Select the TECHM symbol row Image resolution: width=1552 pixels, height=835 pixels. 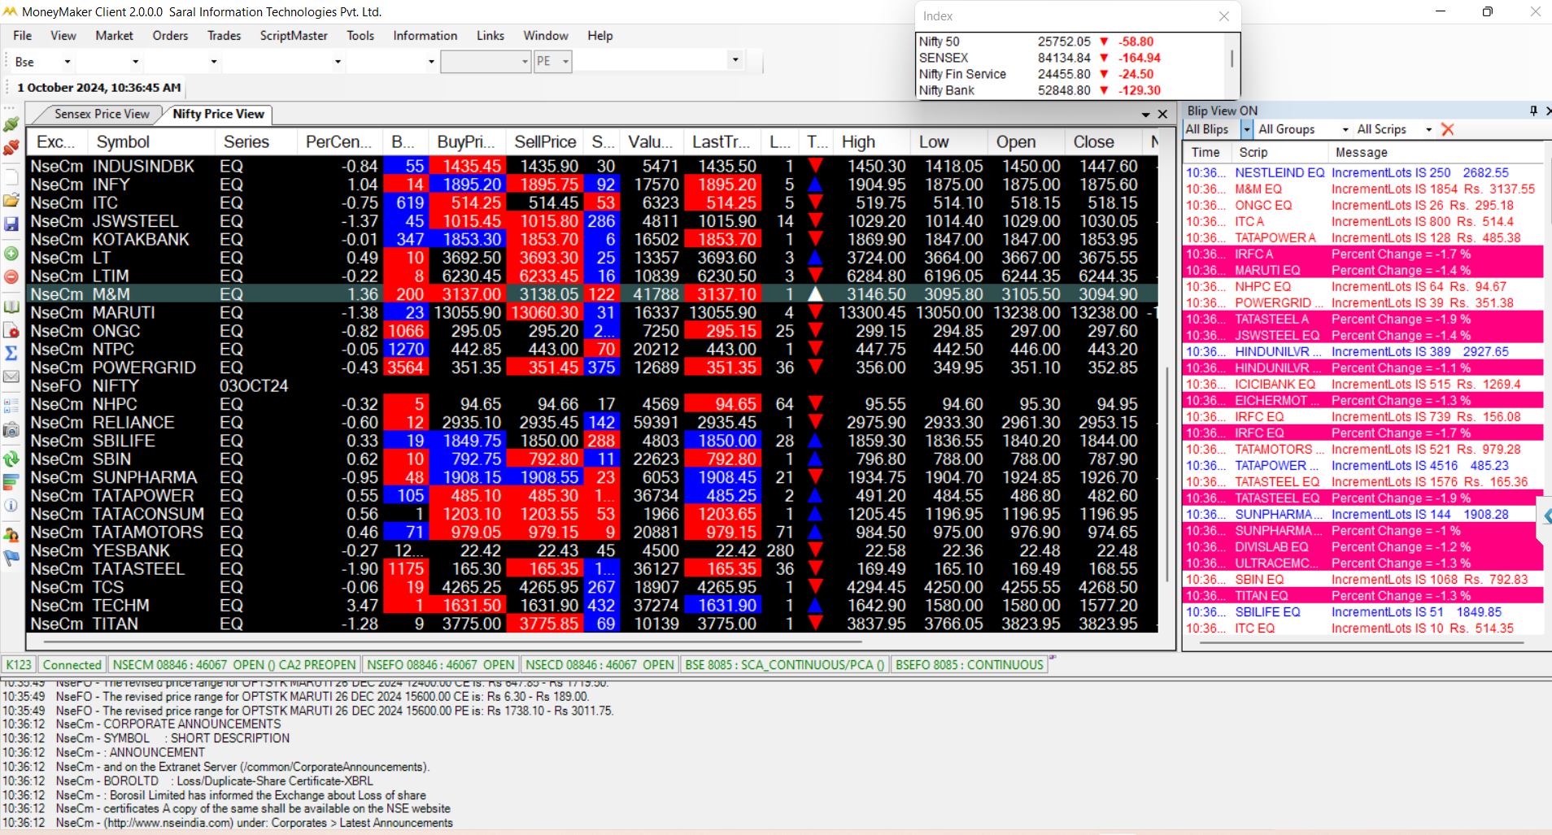tap(592, 606)
